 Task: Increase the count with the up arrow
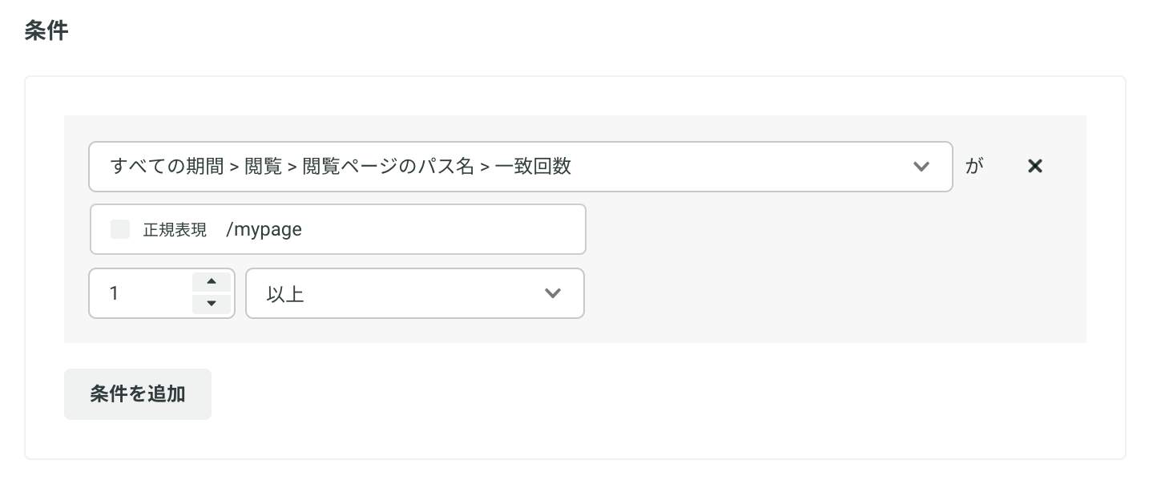(212, 281)
